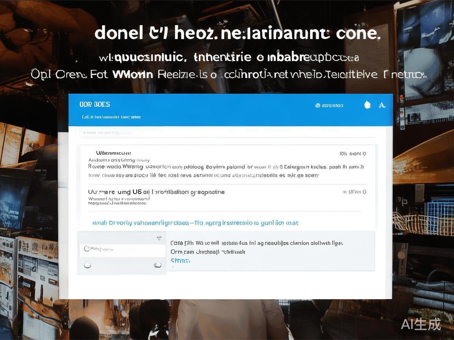Click the 'AI生成' watermark
The image size is (454, 340).
click(x=421, y=324)
